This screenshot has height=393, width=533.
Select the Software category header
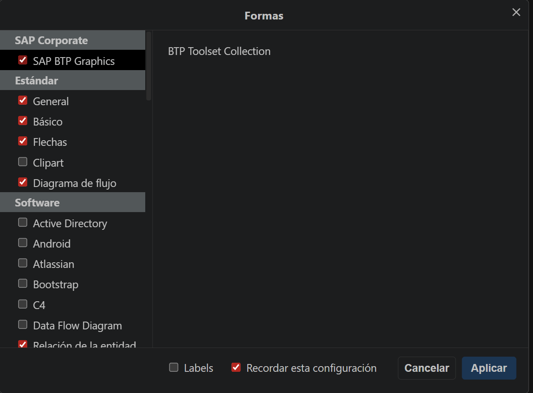coord(37,203)
